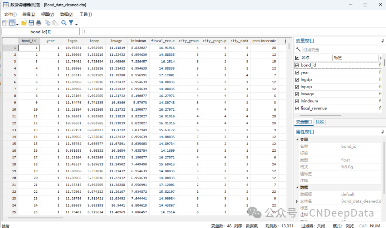Viewport: 386px width, 228px height.
Task: Click the variables panel horizontal scrollbar thumb
Action: click(x=320, y=116)
